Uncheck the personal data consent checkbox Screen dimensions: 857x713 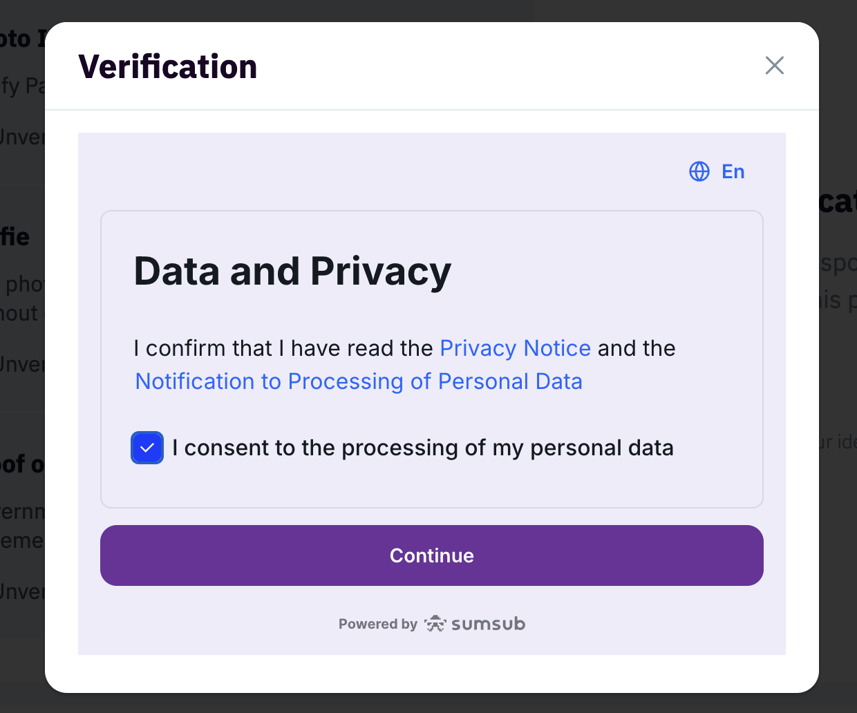[147, 448]
